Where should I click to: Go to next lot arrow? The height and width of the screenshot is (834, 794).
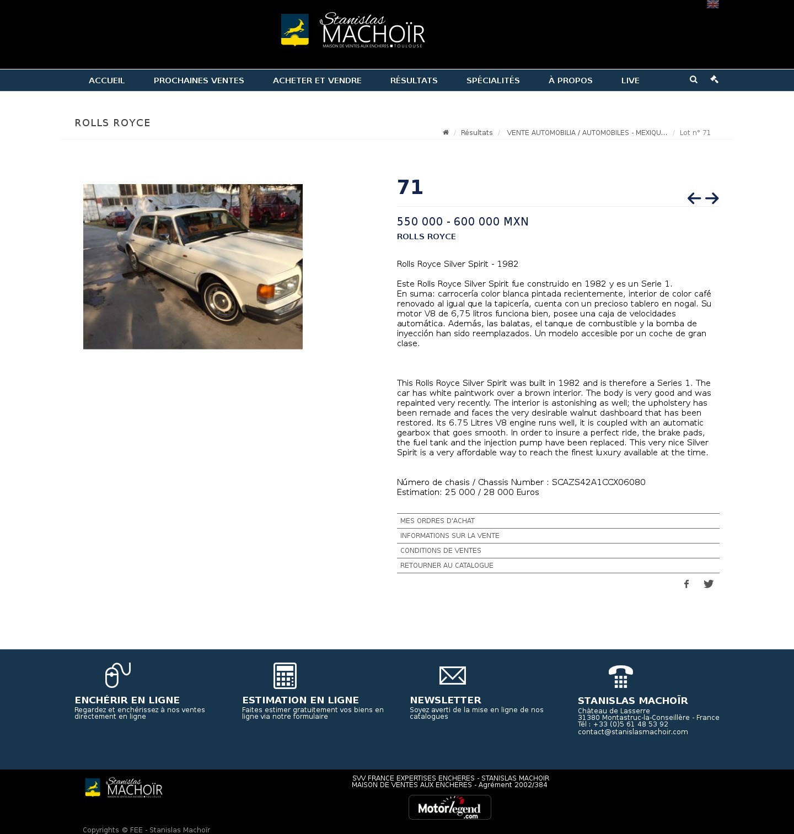(712, 198)
